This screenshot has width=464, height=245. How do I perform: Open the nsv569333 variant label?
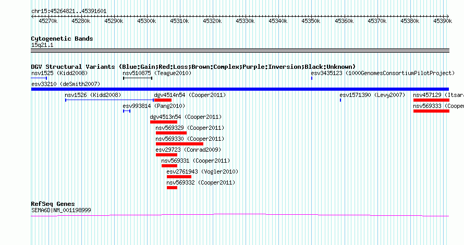(438, 106)
